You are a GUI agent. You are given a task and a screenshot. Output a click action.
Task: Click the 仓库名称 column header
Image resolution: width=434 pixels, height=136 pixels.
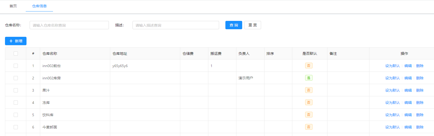click(x=50, y=54)
